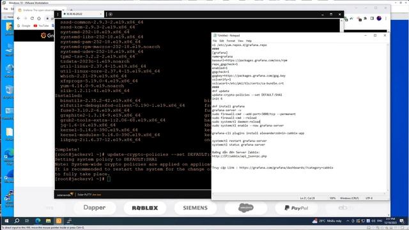Open Notepad View menu
Viewport: 409px width, 230px height.
pyautogui.click(x=240, y=41)
